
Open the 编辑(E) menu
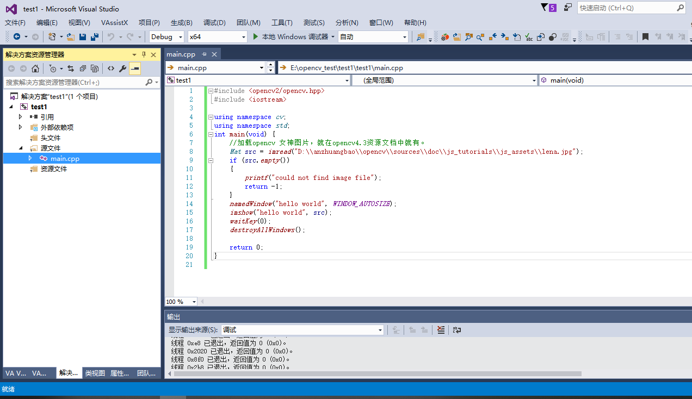pos(47,22)
